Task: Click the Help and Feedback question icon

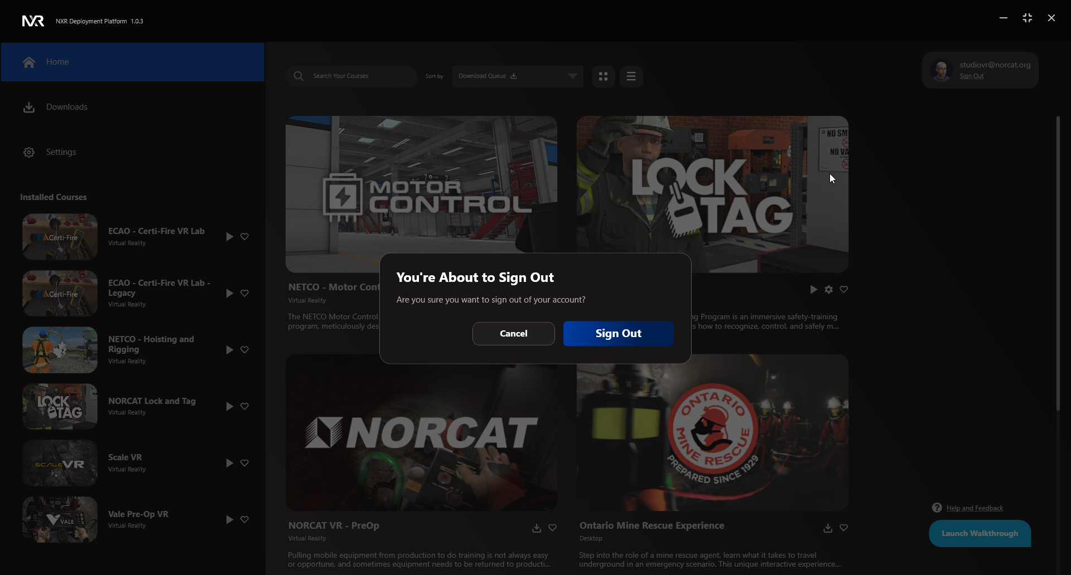Action: (937, 508)
